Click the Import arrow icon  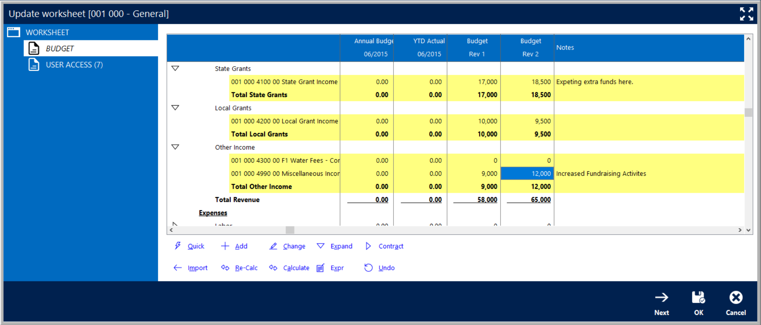178,268
